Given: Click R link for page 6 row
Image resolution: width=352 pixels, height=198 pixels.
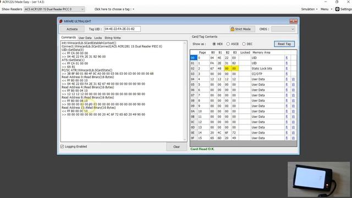Looking at the screenshot, I should click(x=287, y=90).
